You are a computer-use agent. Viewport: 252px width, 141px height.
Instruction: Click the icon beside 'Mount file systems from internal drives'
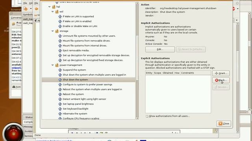click(60, 45)
